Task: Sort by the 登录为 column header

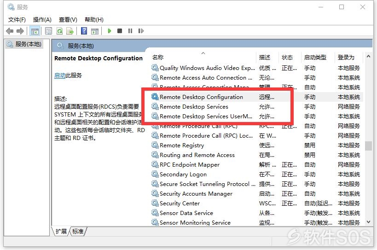Action: pyautogui.click(x=346, y=57)
